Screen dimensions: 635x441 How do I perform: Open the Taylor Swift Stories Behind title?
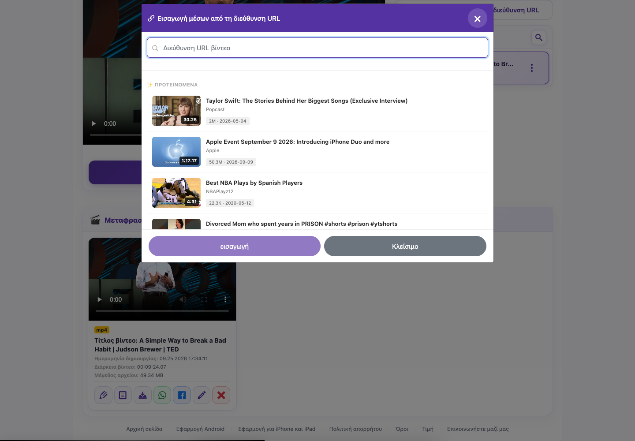[x=306, y=101]
